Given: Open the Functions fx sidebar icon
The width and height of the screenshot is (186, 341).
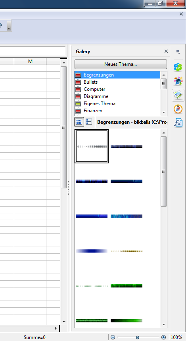Looking at the screenshot, I should [178, 123].
